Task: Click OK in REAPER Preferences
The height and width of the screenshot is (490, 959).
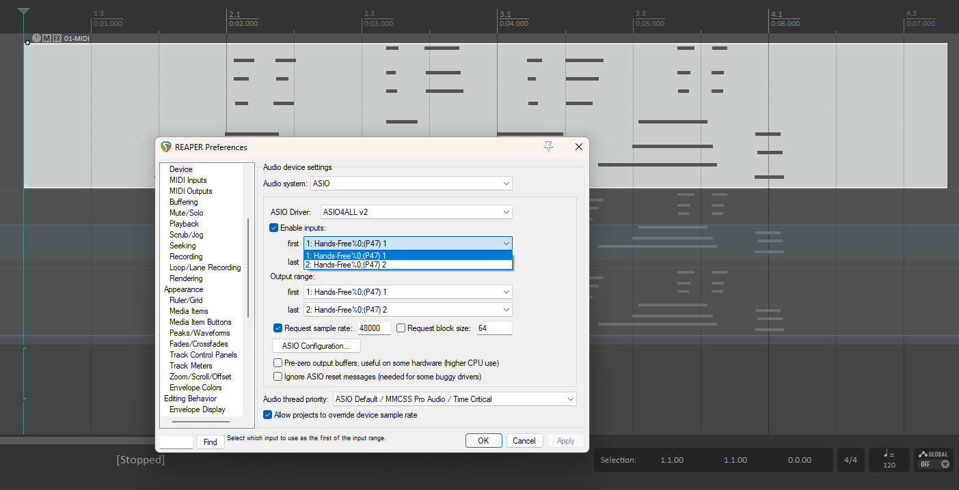Action: click(x=483, y=441)
